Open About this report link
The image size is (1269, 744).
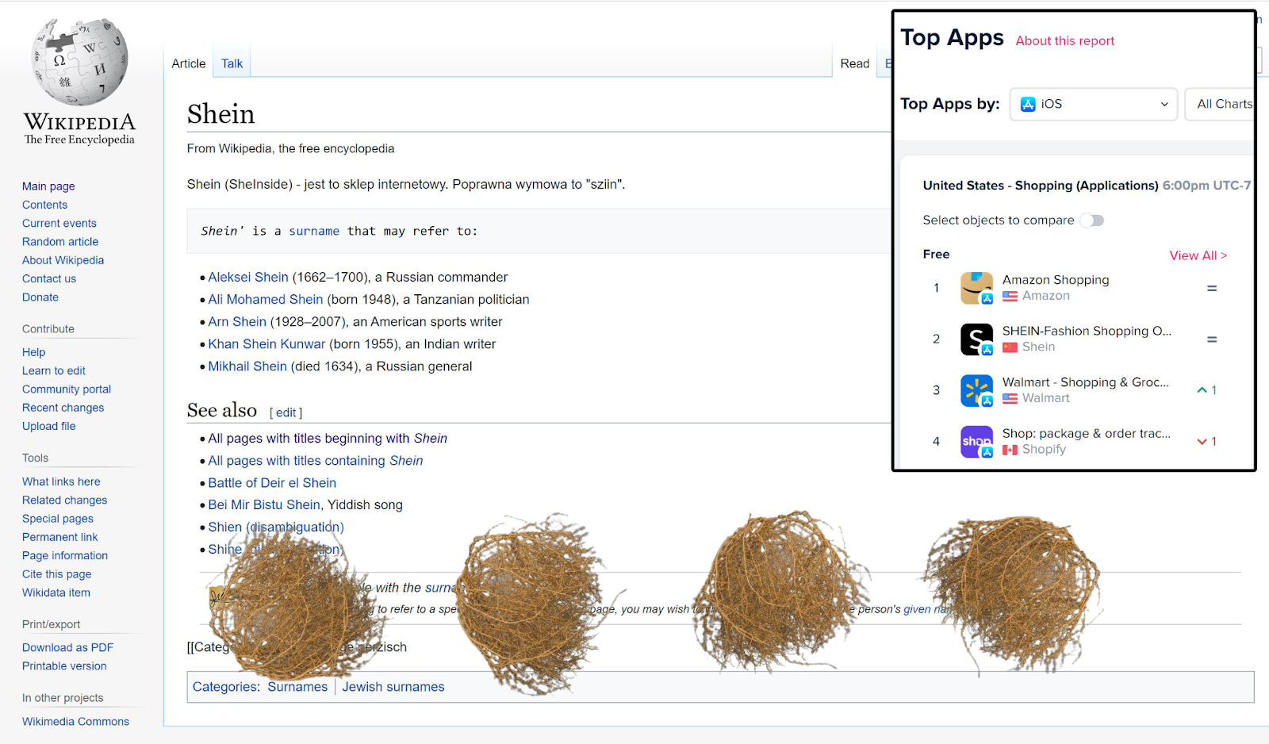click(x=1065, y=41)
